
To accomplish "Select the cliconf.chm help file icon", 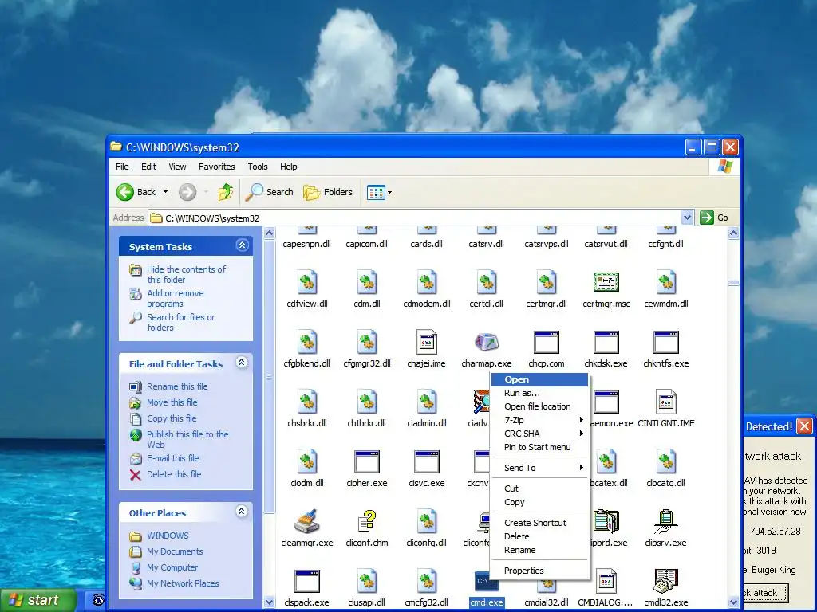I will pyautogui.click(x=367, y=521).
